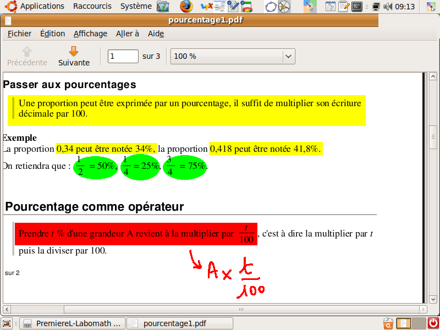
Task: Expand the Raccourcis places menu
Action: (92, 6)
